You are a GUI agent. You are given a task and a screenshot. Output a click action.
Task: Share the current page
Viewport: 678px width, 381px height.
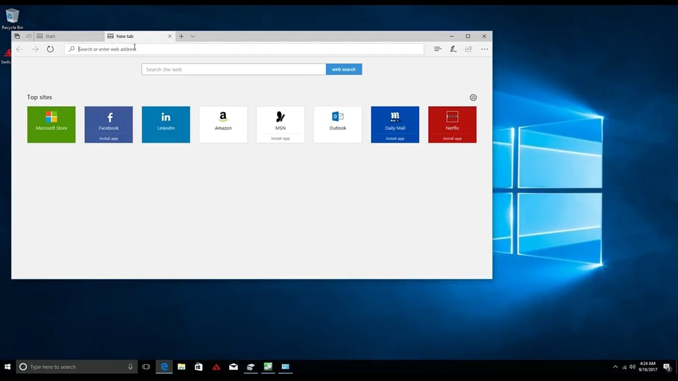tap(468, 49)
